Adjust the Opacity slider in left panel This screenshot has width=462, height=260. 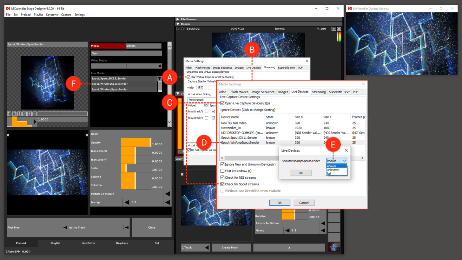136,143
